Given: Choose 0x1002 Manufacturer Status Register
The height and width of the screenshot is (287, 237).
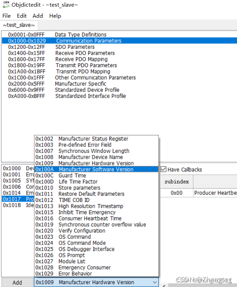Looking at the screenshot, I should click(x=96, y=139).
